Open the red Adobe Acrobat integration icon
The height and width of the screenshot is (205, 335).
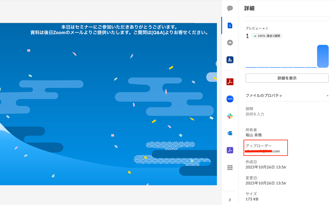coord(230,82)
